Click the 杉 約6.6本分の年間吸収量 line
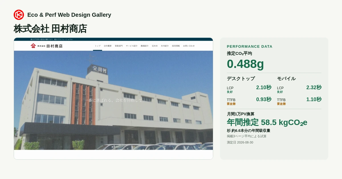This screenshot has height=179, width=342. (249, 131)
